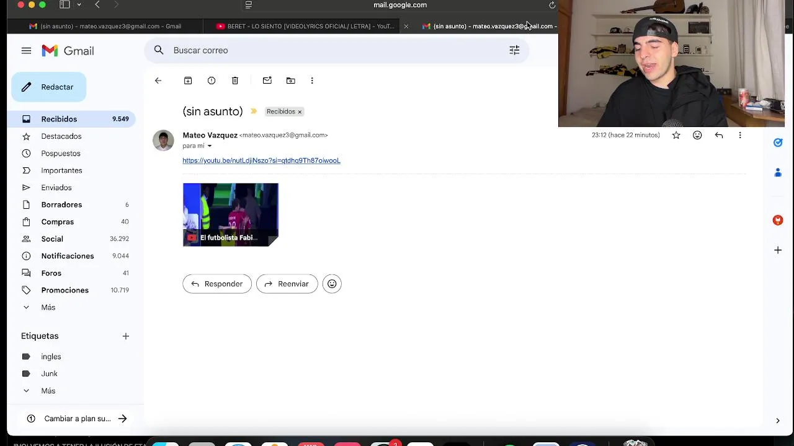Get more add-ons plus icon

click(x=778, y=250)
